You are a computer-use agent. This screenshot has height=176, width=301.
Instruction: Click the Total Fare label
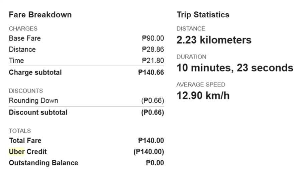point(25,141)
